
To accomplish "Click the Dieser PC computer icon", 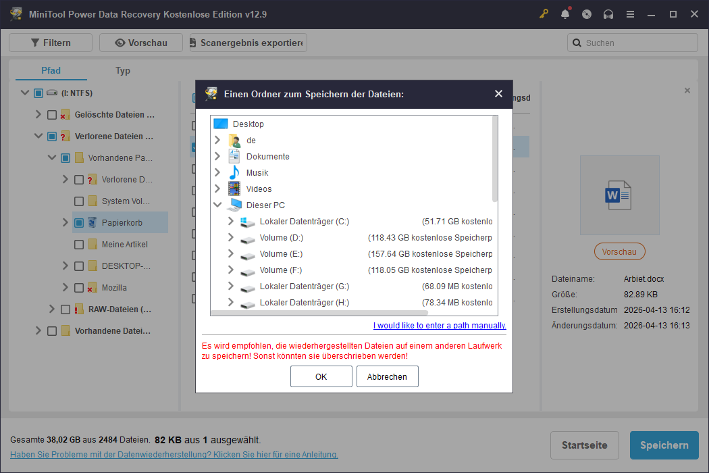I will point(234,205).
